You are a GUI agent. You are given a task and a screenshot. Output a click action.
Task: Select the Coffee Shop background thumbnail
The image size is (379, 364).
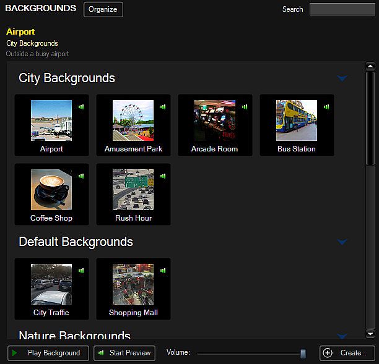[x=51, y=190]
